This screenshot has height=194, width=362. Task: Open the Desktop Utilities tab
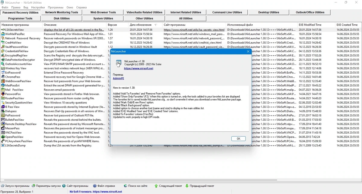[x=268, y=12]
